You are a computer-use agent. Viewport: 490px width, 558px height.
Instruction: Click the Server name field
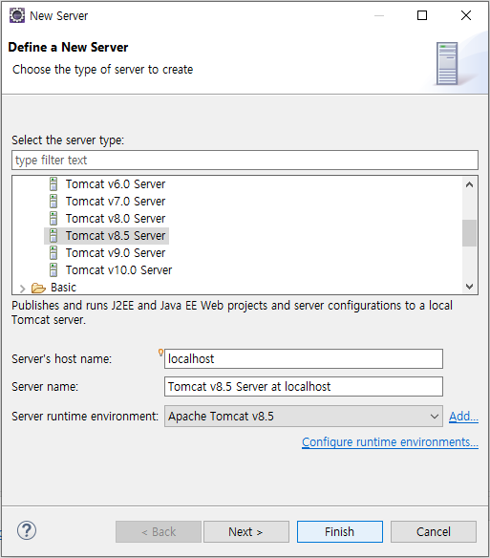pos(304,386)
